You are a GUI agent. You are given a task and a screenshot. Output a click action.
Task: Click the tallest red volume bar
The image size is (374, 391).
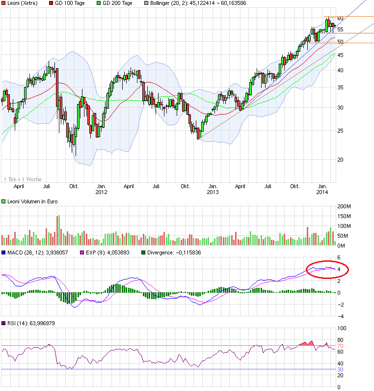(x=58, y=230)
